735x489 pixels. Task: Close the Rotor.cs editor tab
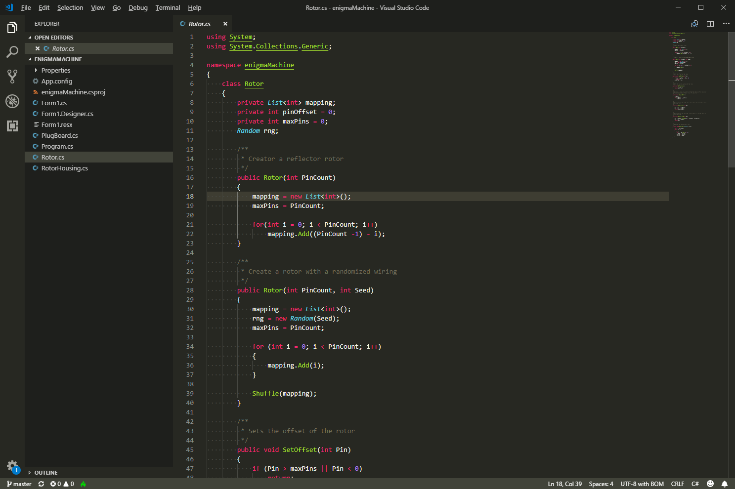pos(225,24)
